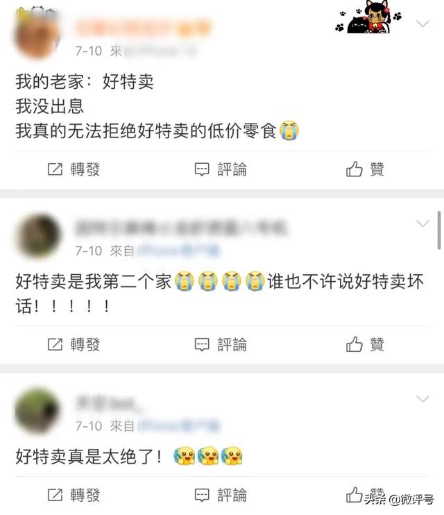Click the 轉發 label on the first post

pos(85,169)
